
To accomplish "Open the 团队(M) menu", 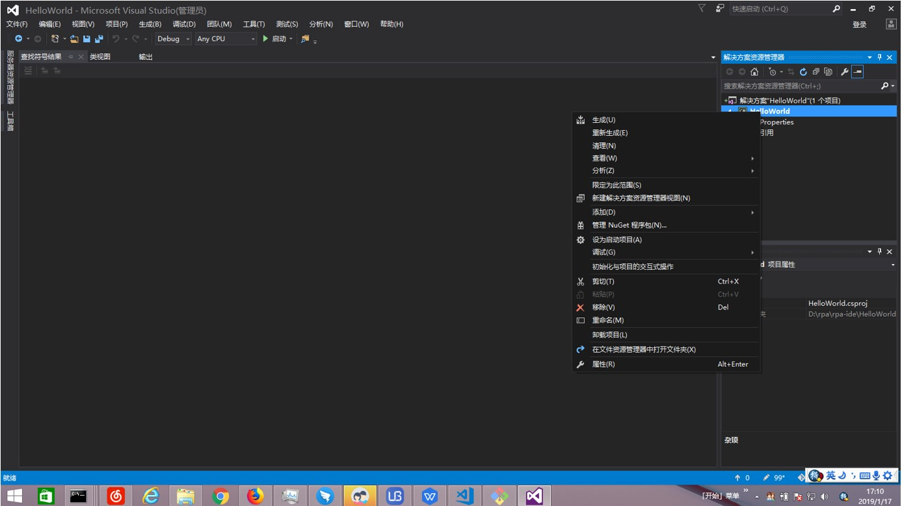I will pos(219,24).
